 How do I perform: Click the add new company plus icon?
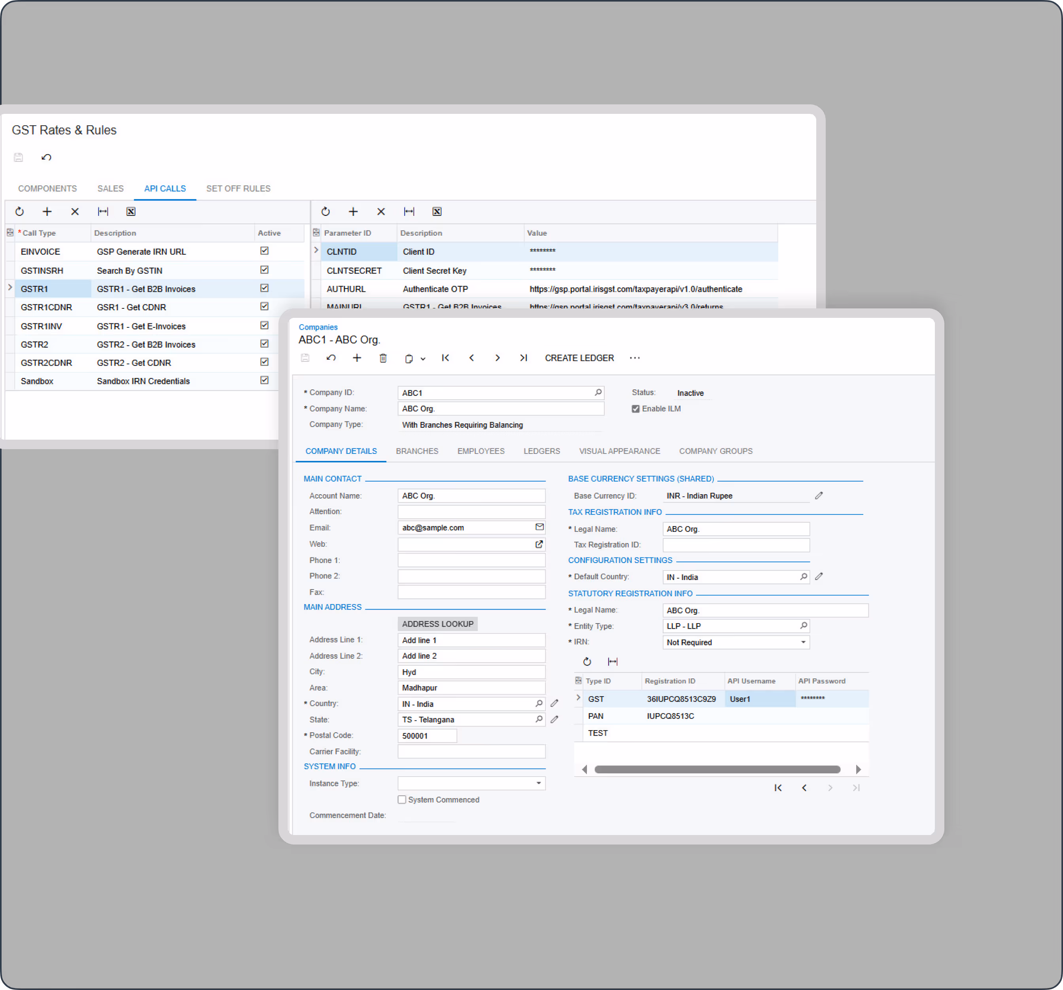tap(357, 358)
